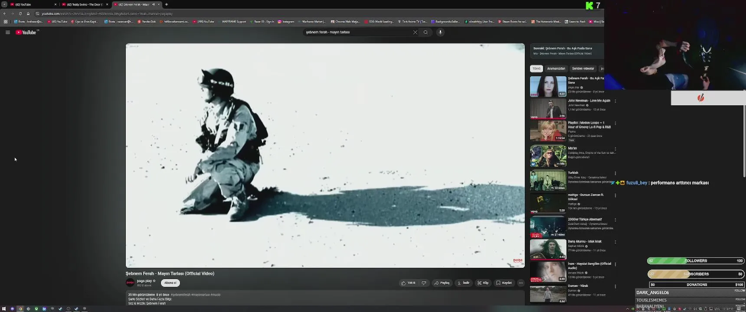Download the video with İndir
746x312 pixels.
[464, 283]
